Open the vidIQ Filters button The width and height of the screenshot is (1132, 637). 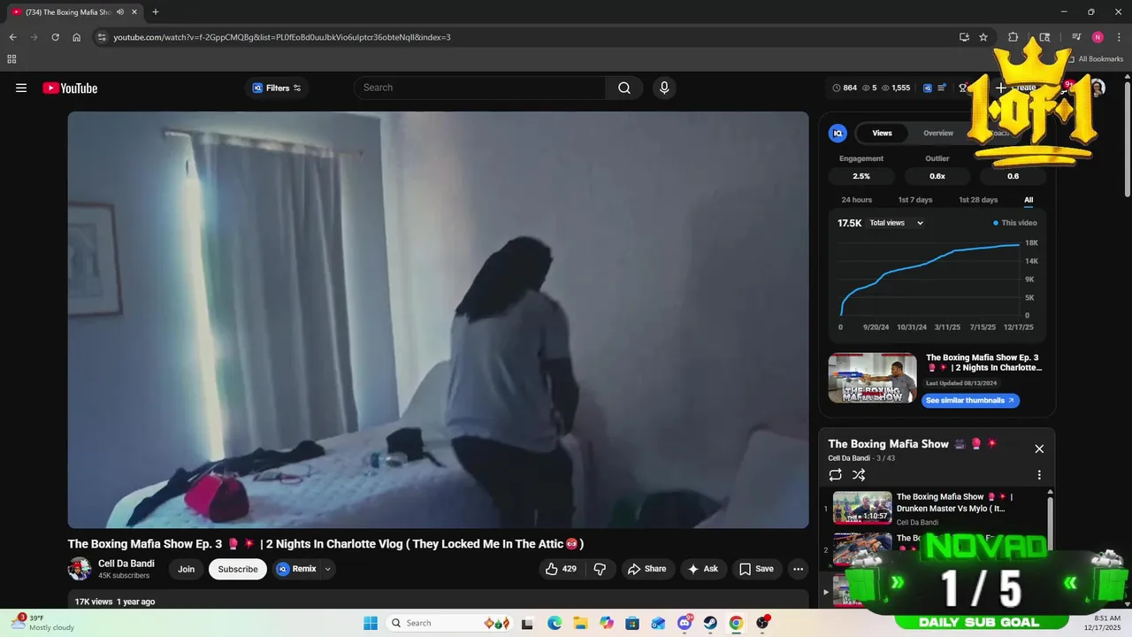coord(277,88)
